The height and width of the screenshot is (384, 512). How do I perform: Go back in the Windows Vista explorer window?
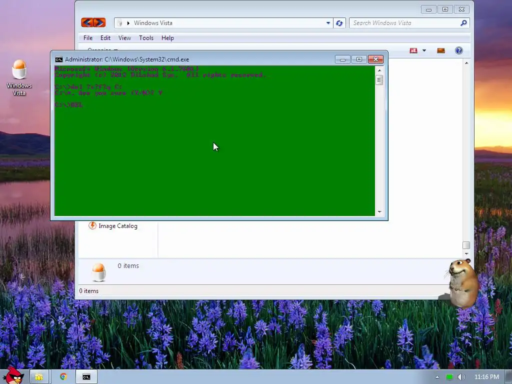pyautogui.click(x=87, y=22)
